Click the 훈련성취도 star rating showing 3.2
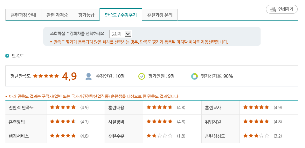 click(x=256, y=136)
